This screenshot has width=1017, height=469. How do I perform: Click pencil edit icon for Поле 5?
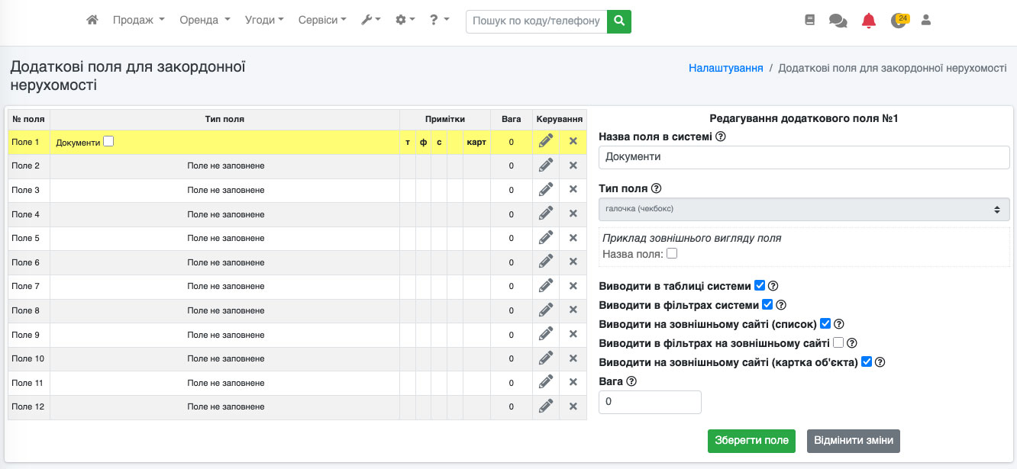pos(546,239)
